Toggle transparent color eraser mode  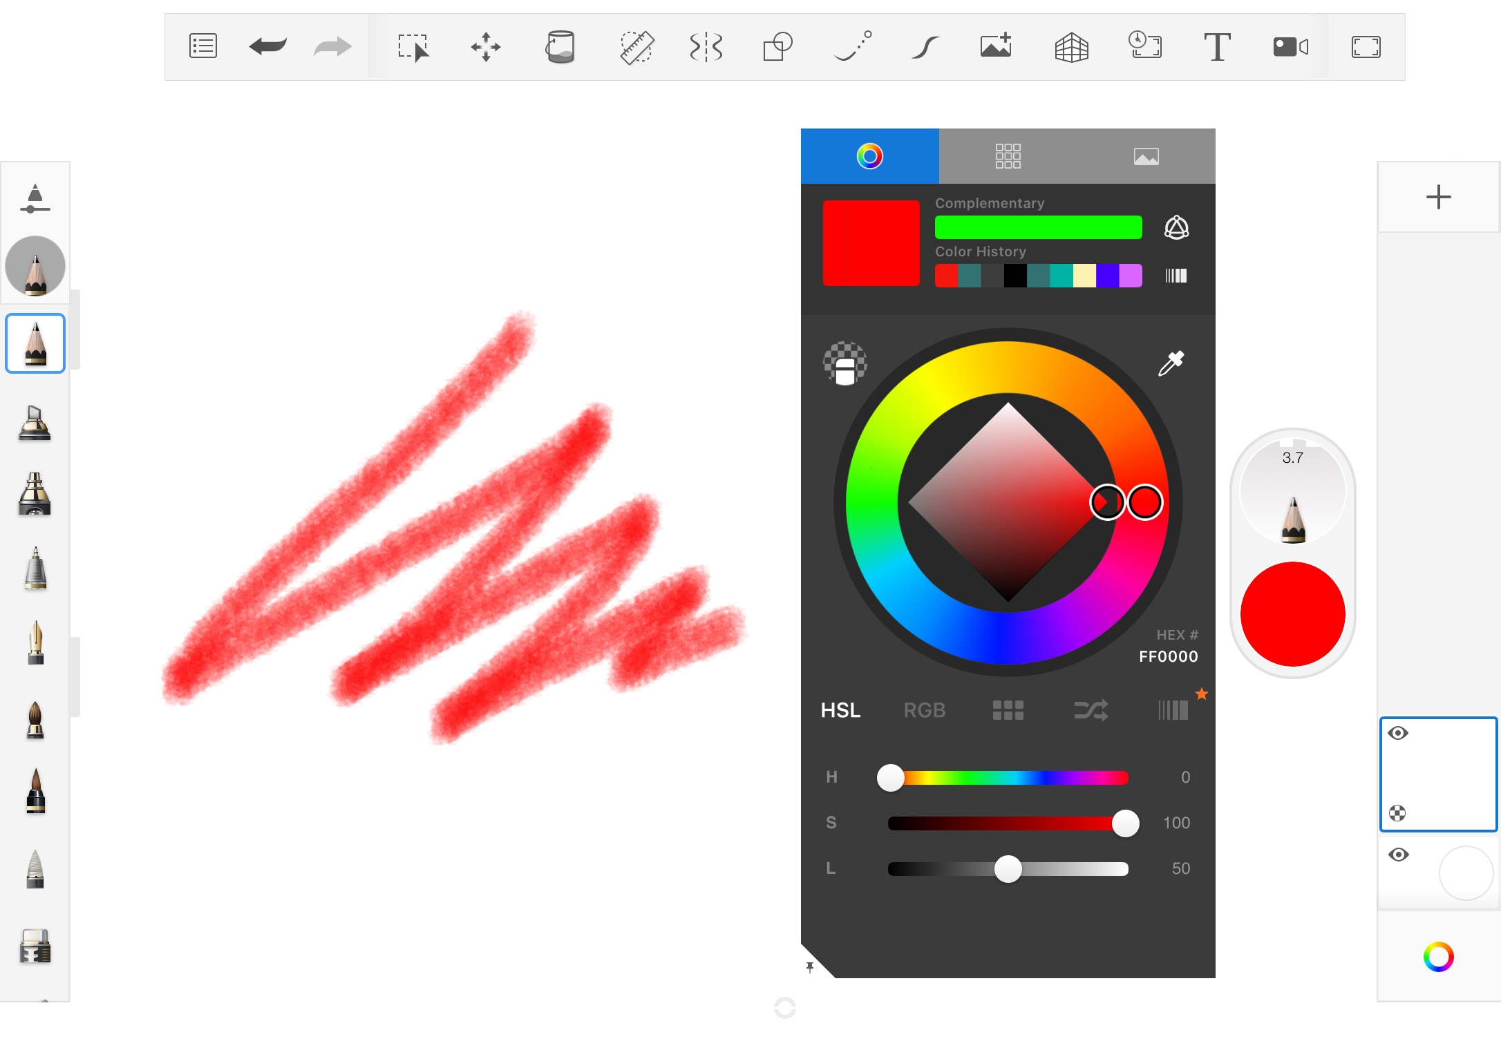coord(844,363)
